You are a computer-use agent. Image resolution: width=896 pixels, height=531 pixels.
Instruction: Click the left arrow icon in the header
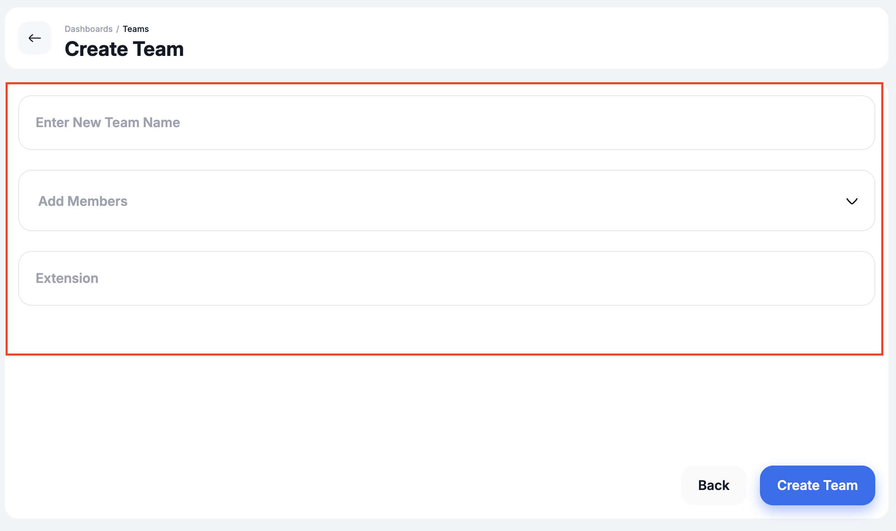point(35,38)
